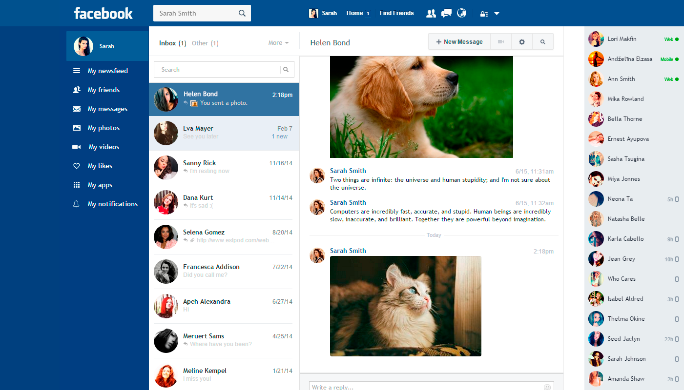This screenshot has width=684, height=390.
Task: Expand the account dropdown arrow in header
Action: point(497,14)
